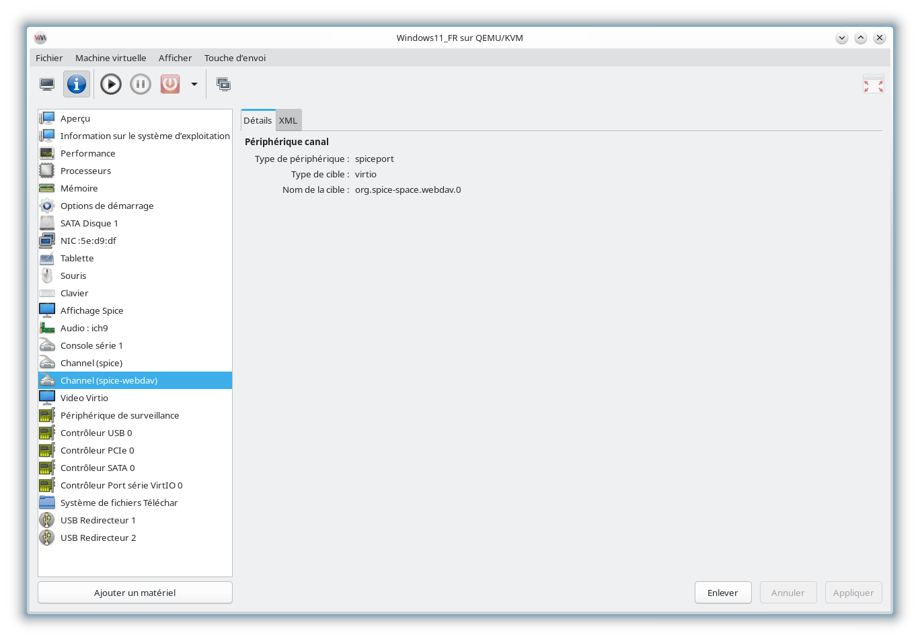The height and width of the screenshot is (641, 920).
Task: Select Système de fichiers Téléchar folder icon
Action: point(47,503)
